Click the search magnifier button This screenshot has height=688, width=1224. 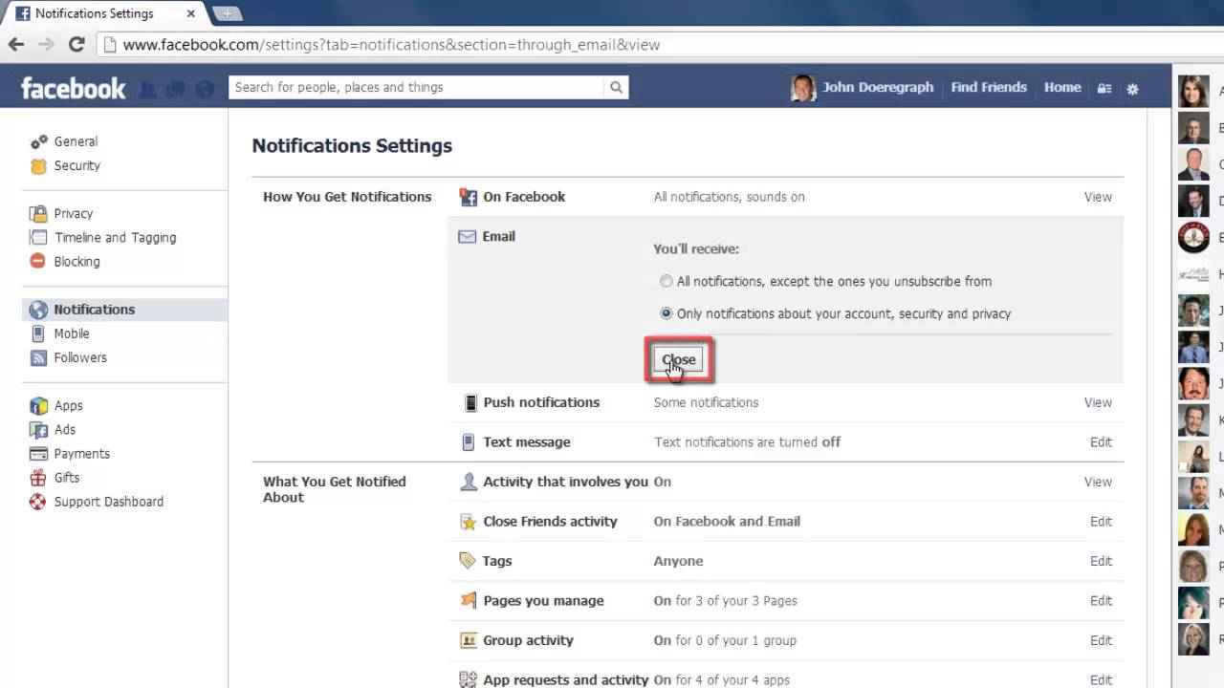[x=617, y=87]
